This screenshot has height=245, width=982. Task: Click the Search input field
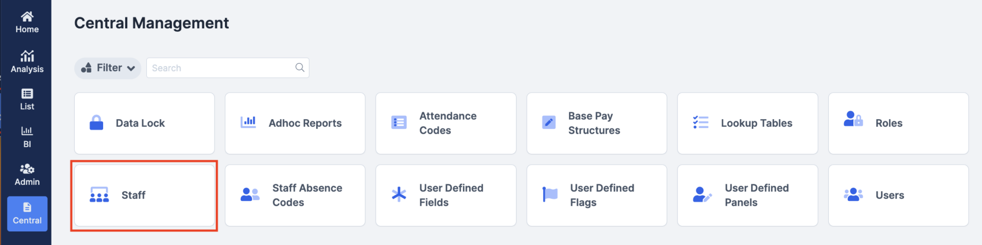(228, 68)
